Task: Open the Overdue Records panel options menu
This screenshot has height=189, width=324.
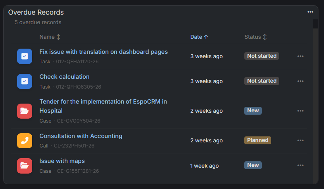Action: [x=310, y=12]
